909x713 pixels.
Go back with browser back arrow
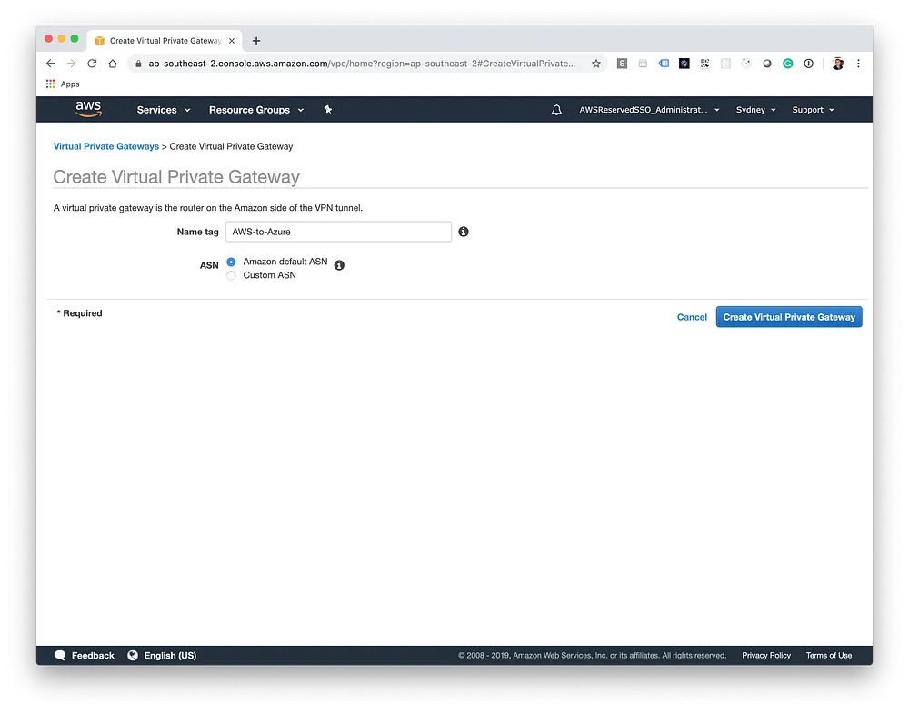click(50, 64)
